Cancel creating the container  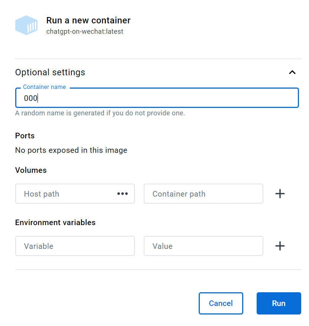(221, 303)
